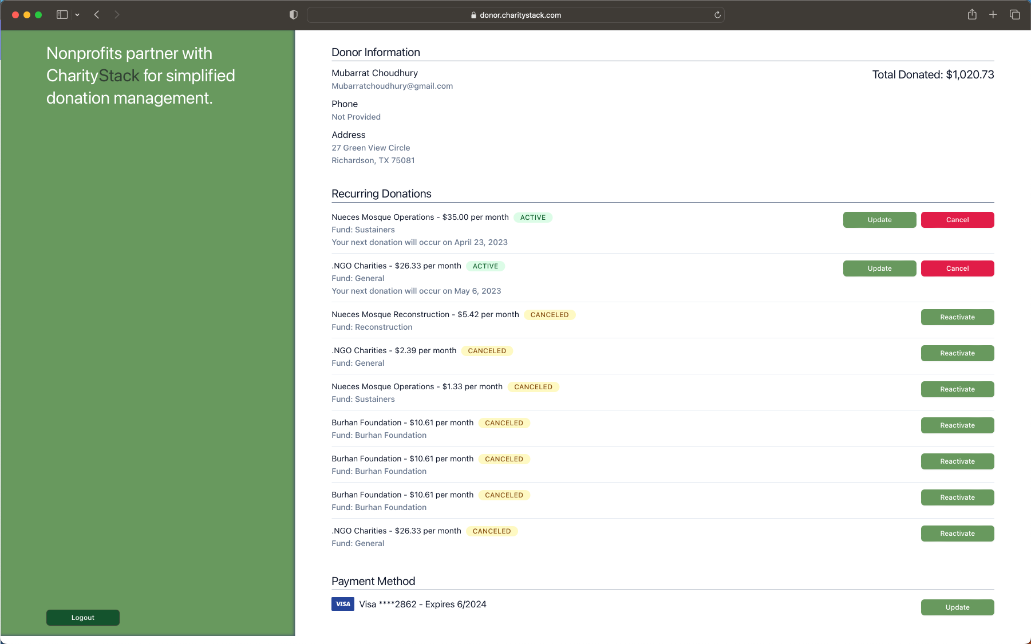
Task: Click the 27 Green View Circle address line
Action: point(371,148)
